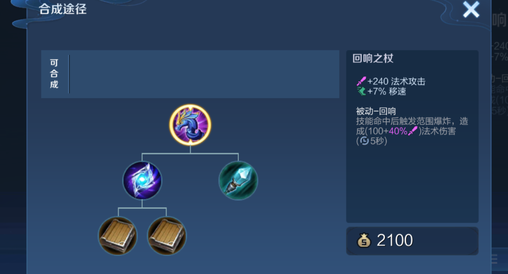This screenshot has height=274, width=508.
Task: Tap the 回响之杖 item name heading
Action: pos(373,59)
